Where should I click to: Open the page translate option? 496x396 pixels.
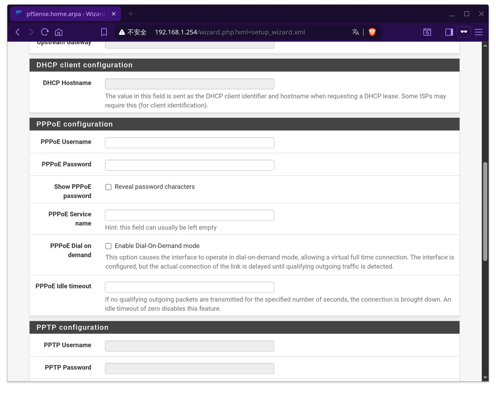point(356,32)
